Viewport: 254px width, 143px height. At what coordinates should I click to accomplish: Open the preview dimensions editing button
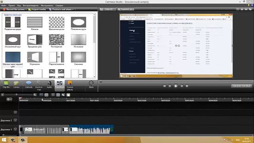(108, 10)
